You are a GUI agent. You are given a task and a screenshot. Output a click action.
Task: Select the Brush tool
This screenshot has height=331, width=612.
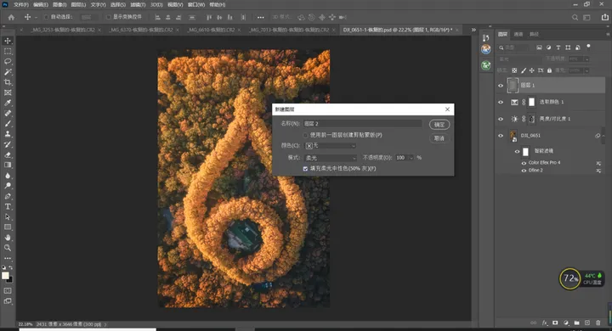[x=8, y=124]
